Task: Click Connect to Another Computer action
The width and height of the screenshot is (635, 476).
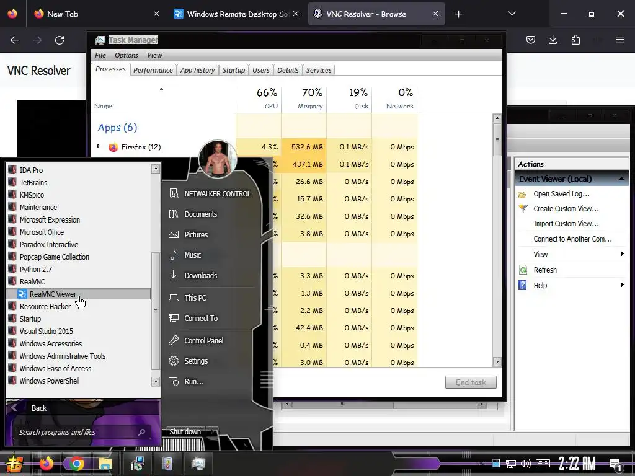Action: click(x=572, y=239)
